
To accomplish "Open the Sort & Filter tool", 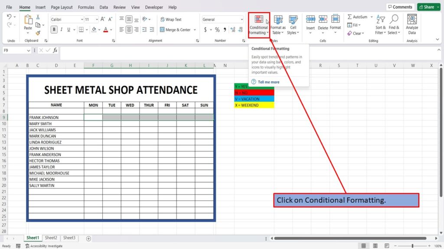I will point(381,25).
